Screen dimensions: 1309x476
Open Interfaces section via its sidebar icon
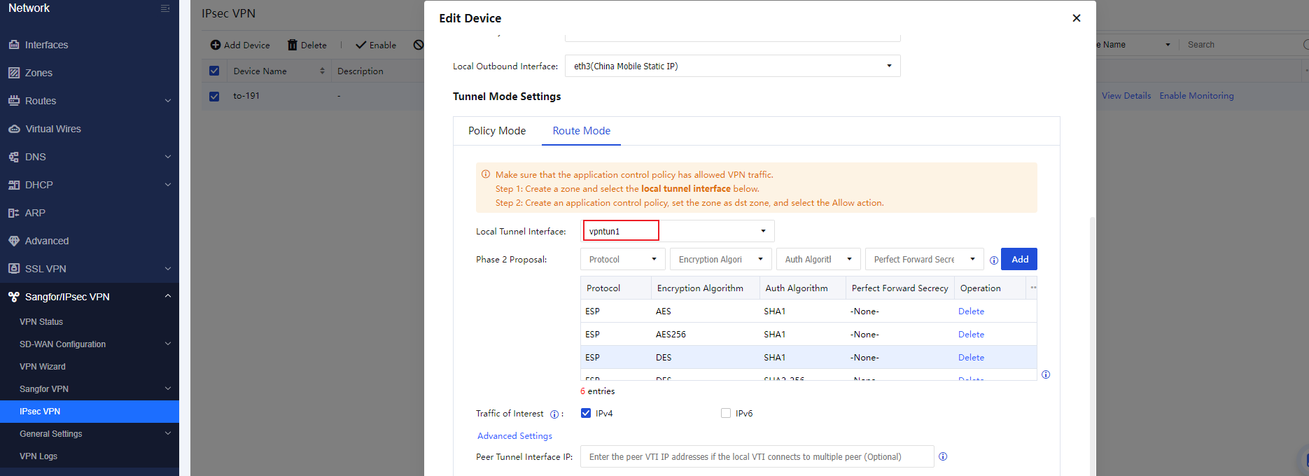pyautogui.click(x=14, y=45)
